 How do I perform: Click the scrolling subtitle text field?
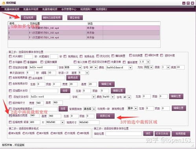[43, 67]
